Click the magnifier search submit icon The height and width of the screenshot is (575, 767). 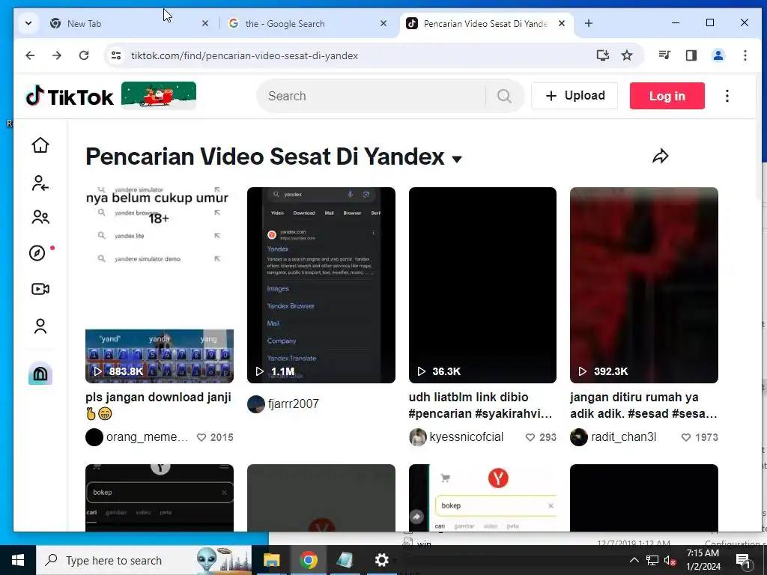504,96
